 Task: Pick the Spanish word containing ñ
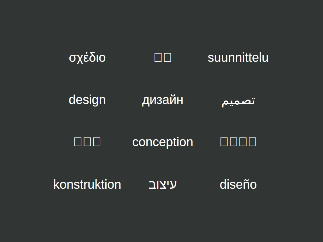[238, 184]
